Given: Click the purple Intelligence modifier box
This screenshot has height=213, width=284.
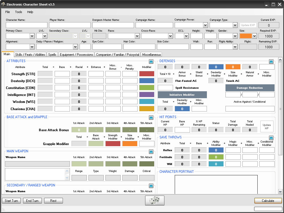Looking at the screenshot, I should (x=147, y=95).
